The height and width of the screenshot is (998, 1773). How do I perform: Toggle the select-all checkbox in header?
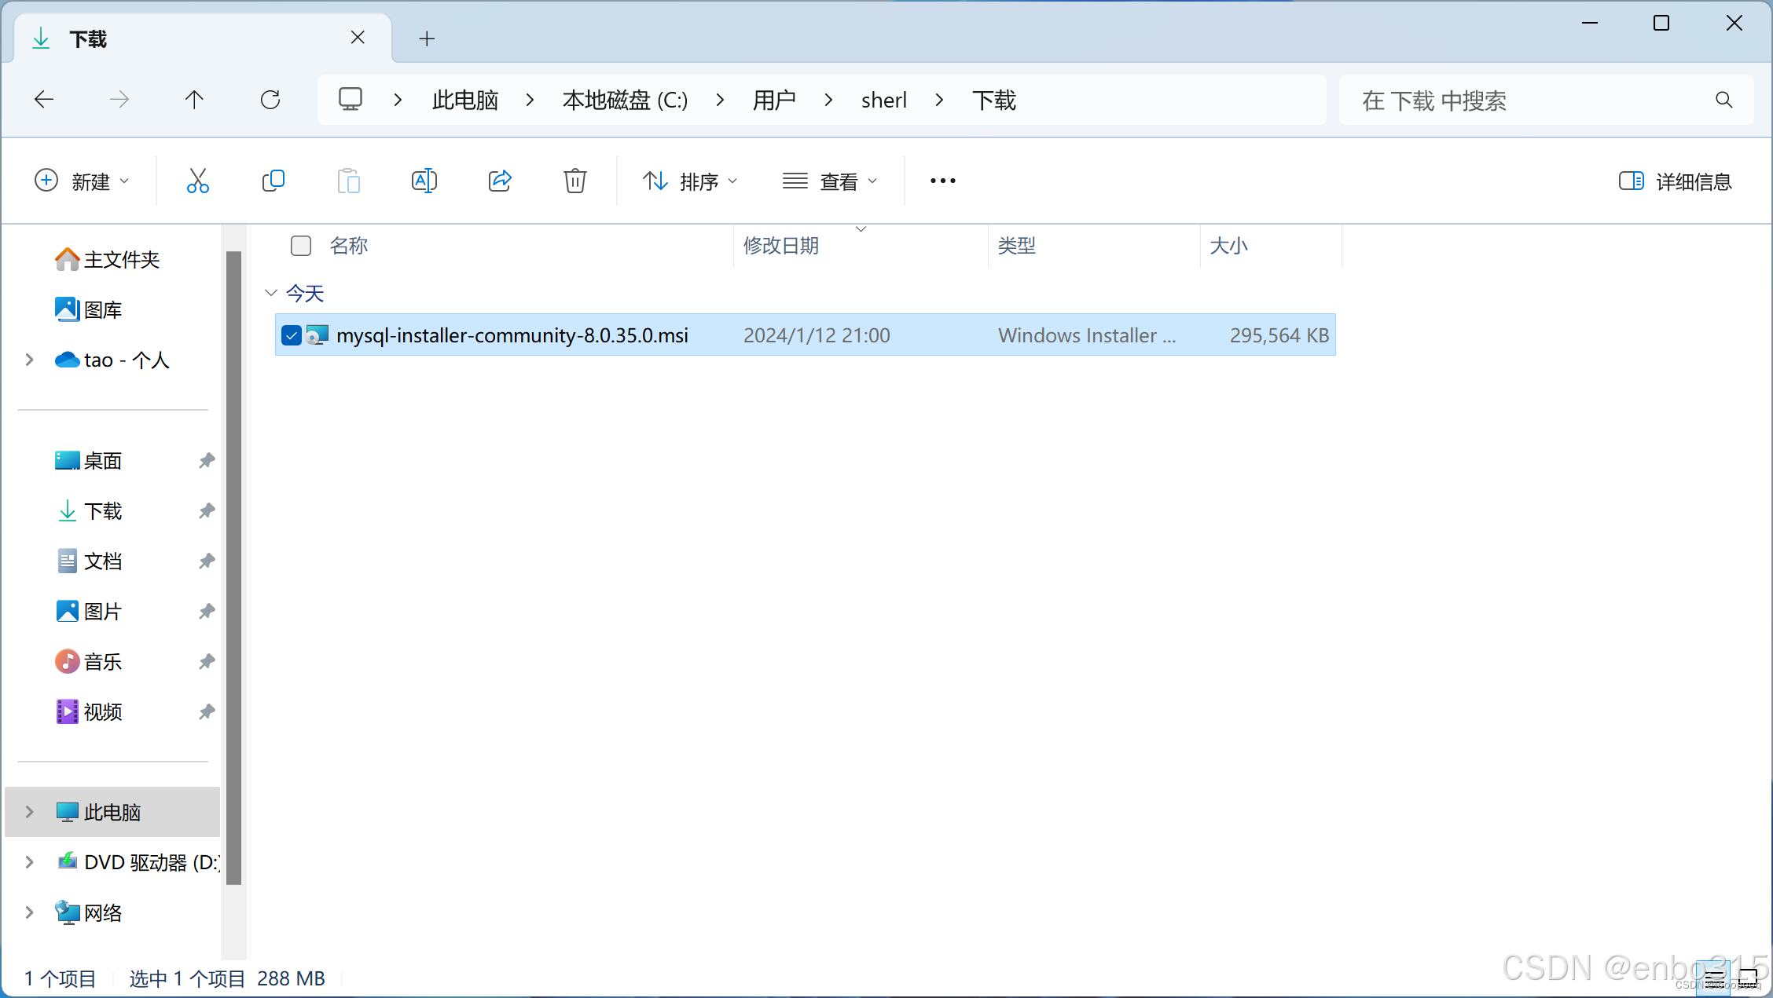[301, 246]
